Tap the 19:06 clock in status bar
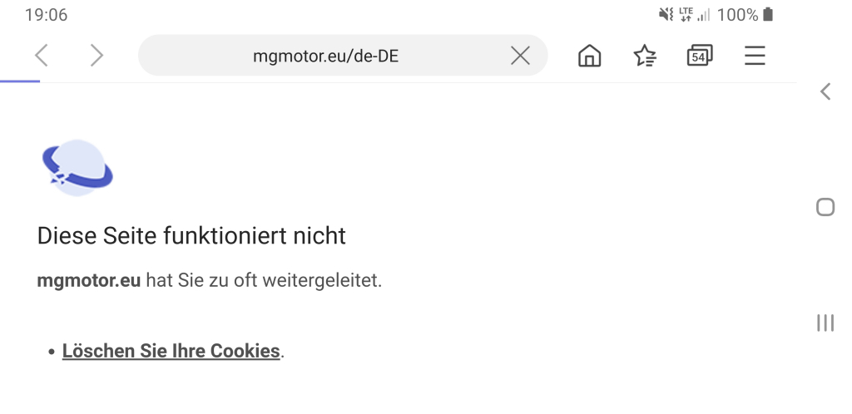Screen dimensions: 852x414 coord(47,15)
